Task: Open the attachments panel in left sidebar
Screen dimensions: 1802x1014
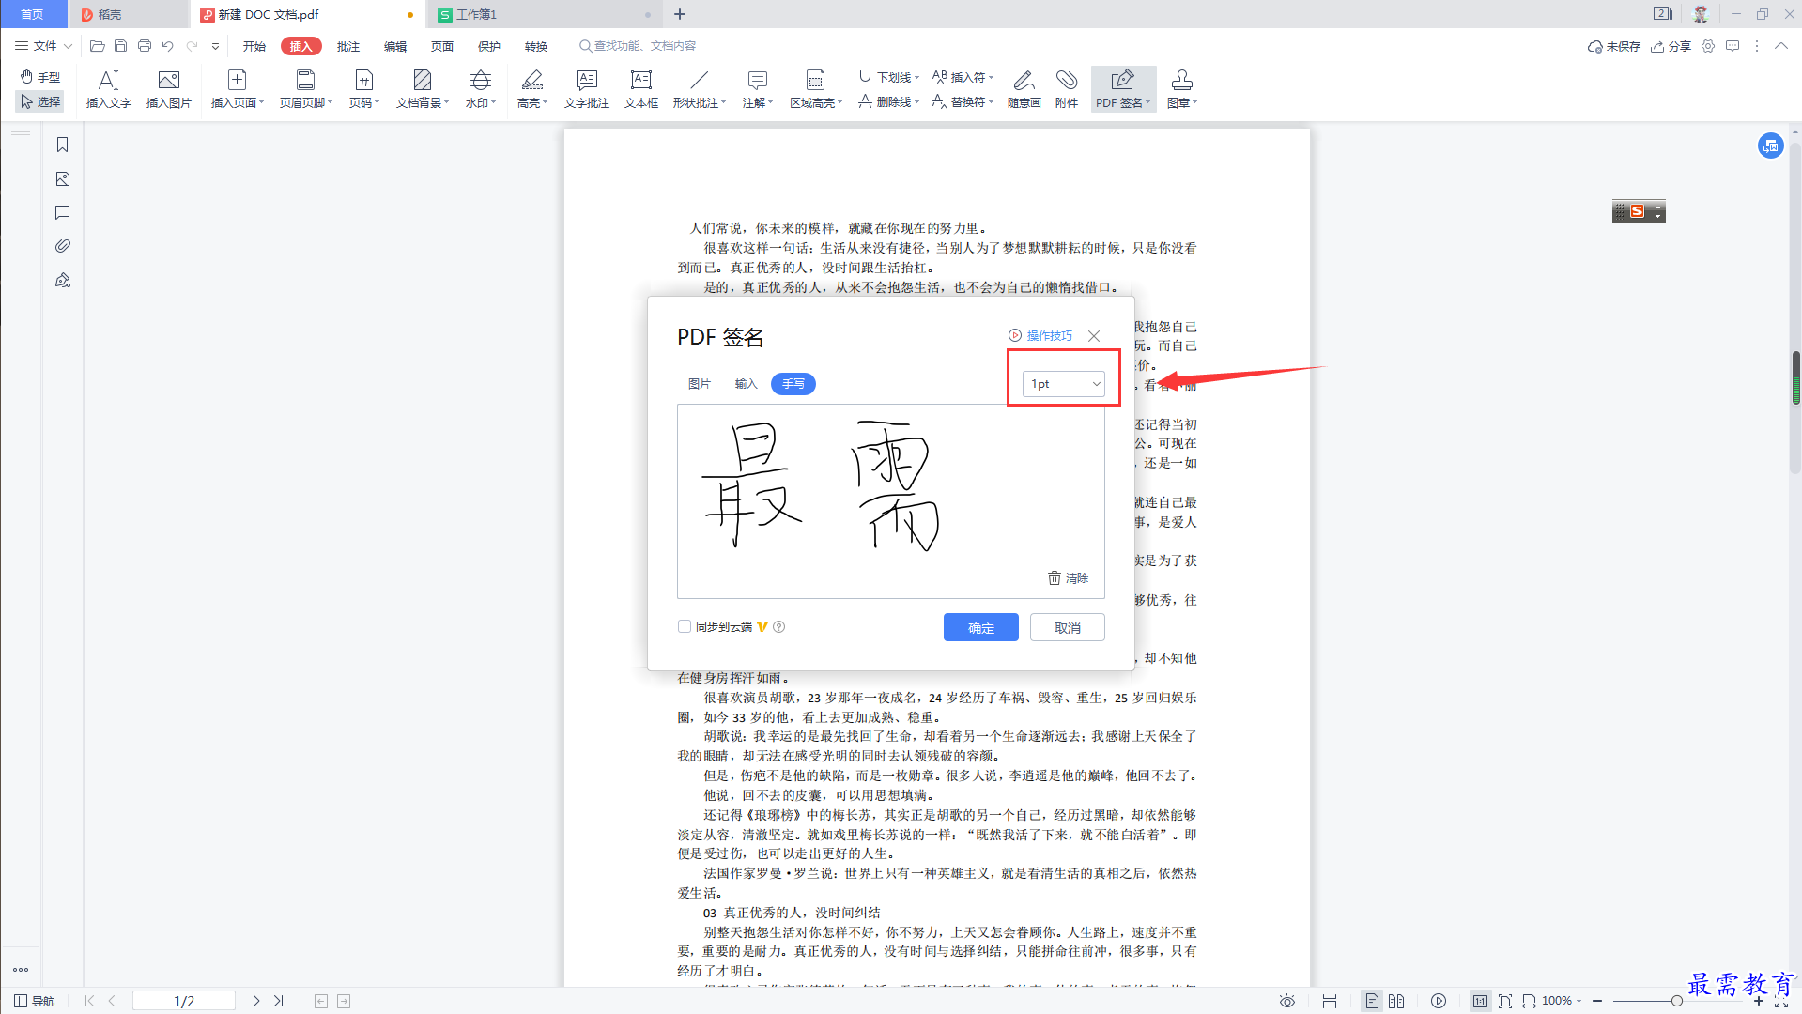Action: [x=63, y=246]
